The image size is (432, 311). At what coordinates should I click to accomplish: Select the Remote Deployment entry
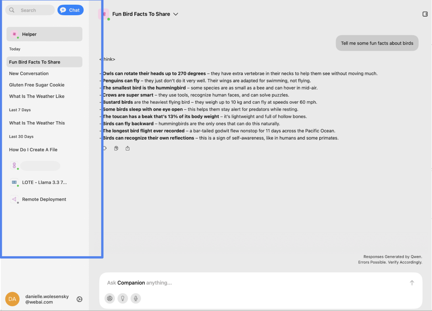pyautogui.click(x=44, y=199)
